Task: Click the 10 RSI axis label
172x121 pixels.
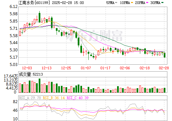Action: pos(15,119)
